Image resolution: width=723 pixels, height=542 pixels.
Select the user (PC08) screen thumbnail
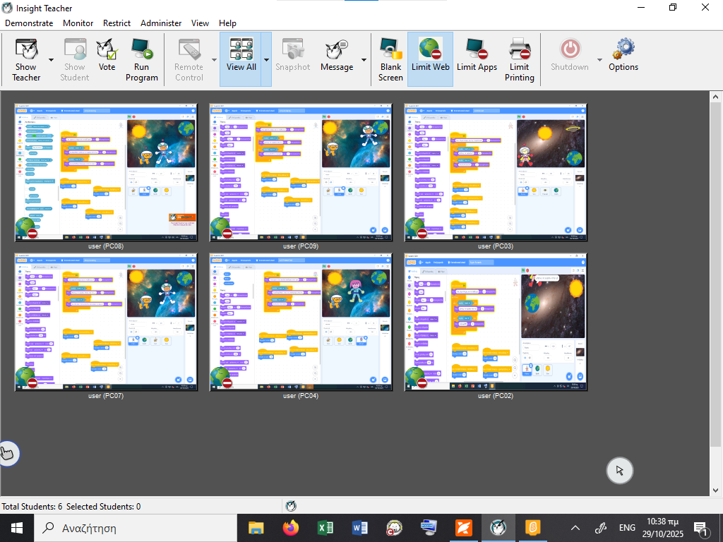107,172
